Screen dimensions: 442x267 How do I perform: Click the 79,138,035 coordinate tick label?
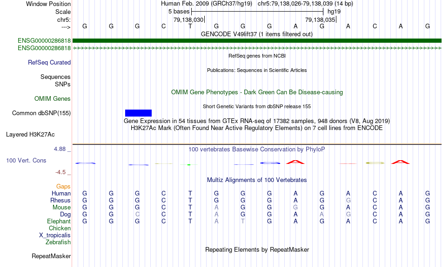coord(320,20)
